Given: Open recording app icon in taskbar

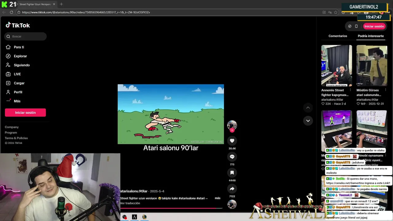Looking at the screenshot, I should [125, 217].
